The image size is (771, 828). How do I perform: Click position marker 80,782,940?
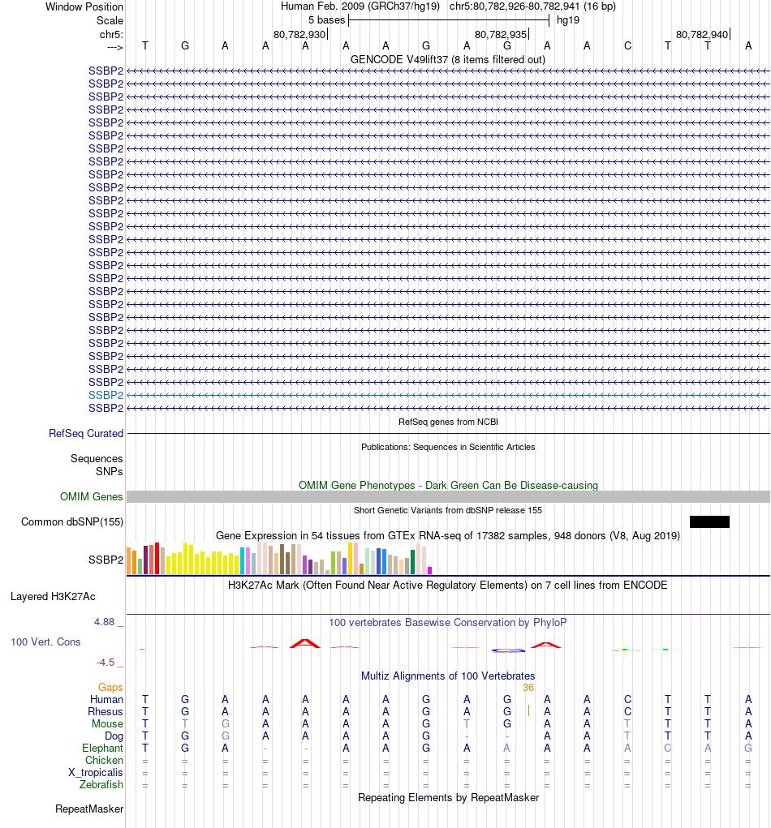[702, 34]
